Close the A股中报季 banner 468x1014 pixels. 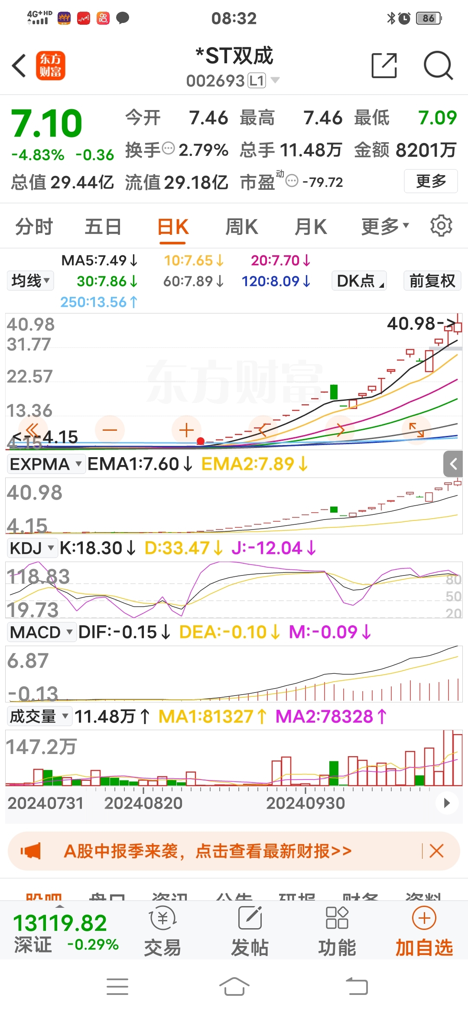(x=436, y=851)
